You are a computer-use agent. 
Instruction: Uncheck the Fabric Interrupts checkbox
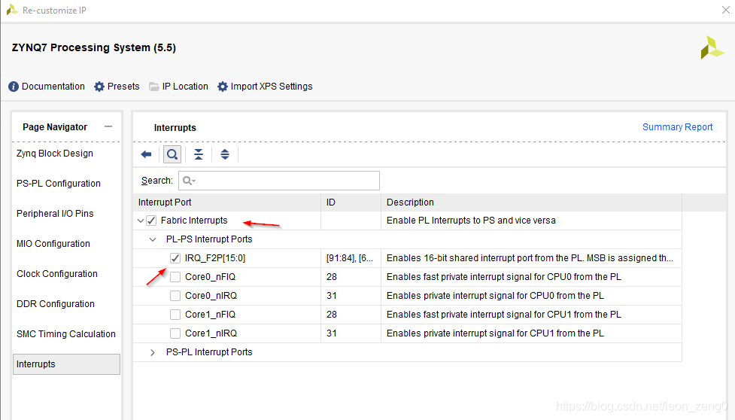pos(151,221)
